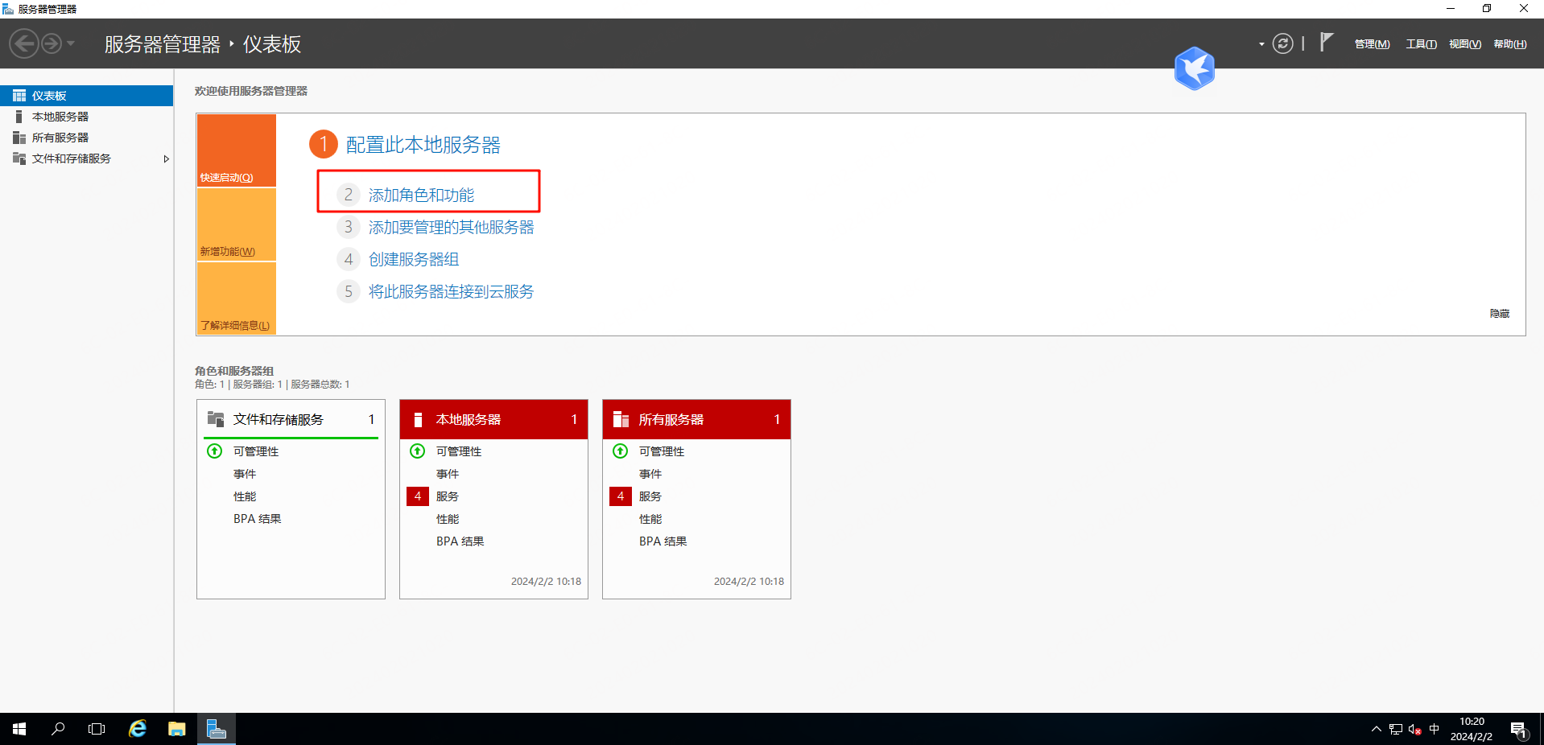Open the 本地服务器 red tile header
1544x745 pixels.
[x=493, y=419]
